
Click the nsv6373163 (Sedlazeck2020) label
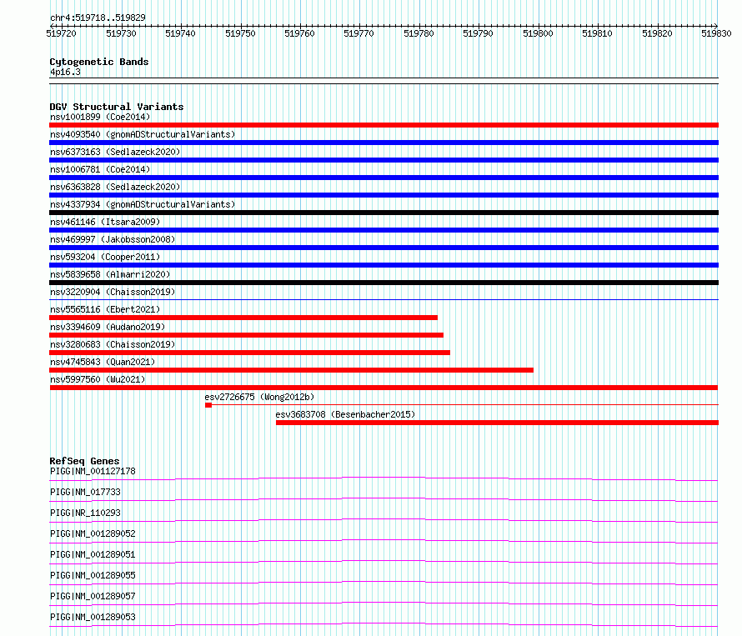(115, 152)
